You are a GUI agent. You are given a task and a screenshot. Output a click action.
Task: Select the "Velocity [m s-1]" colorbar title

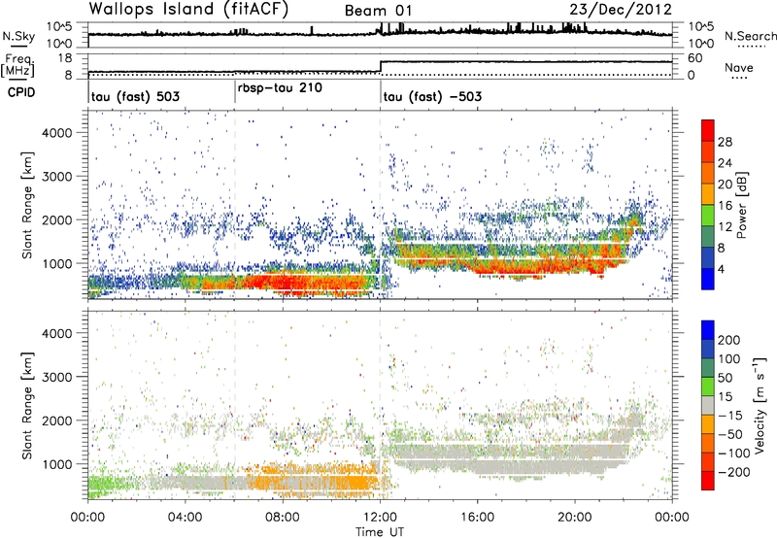[760, 405]
